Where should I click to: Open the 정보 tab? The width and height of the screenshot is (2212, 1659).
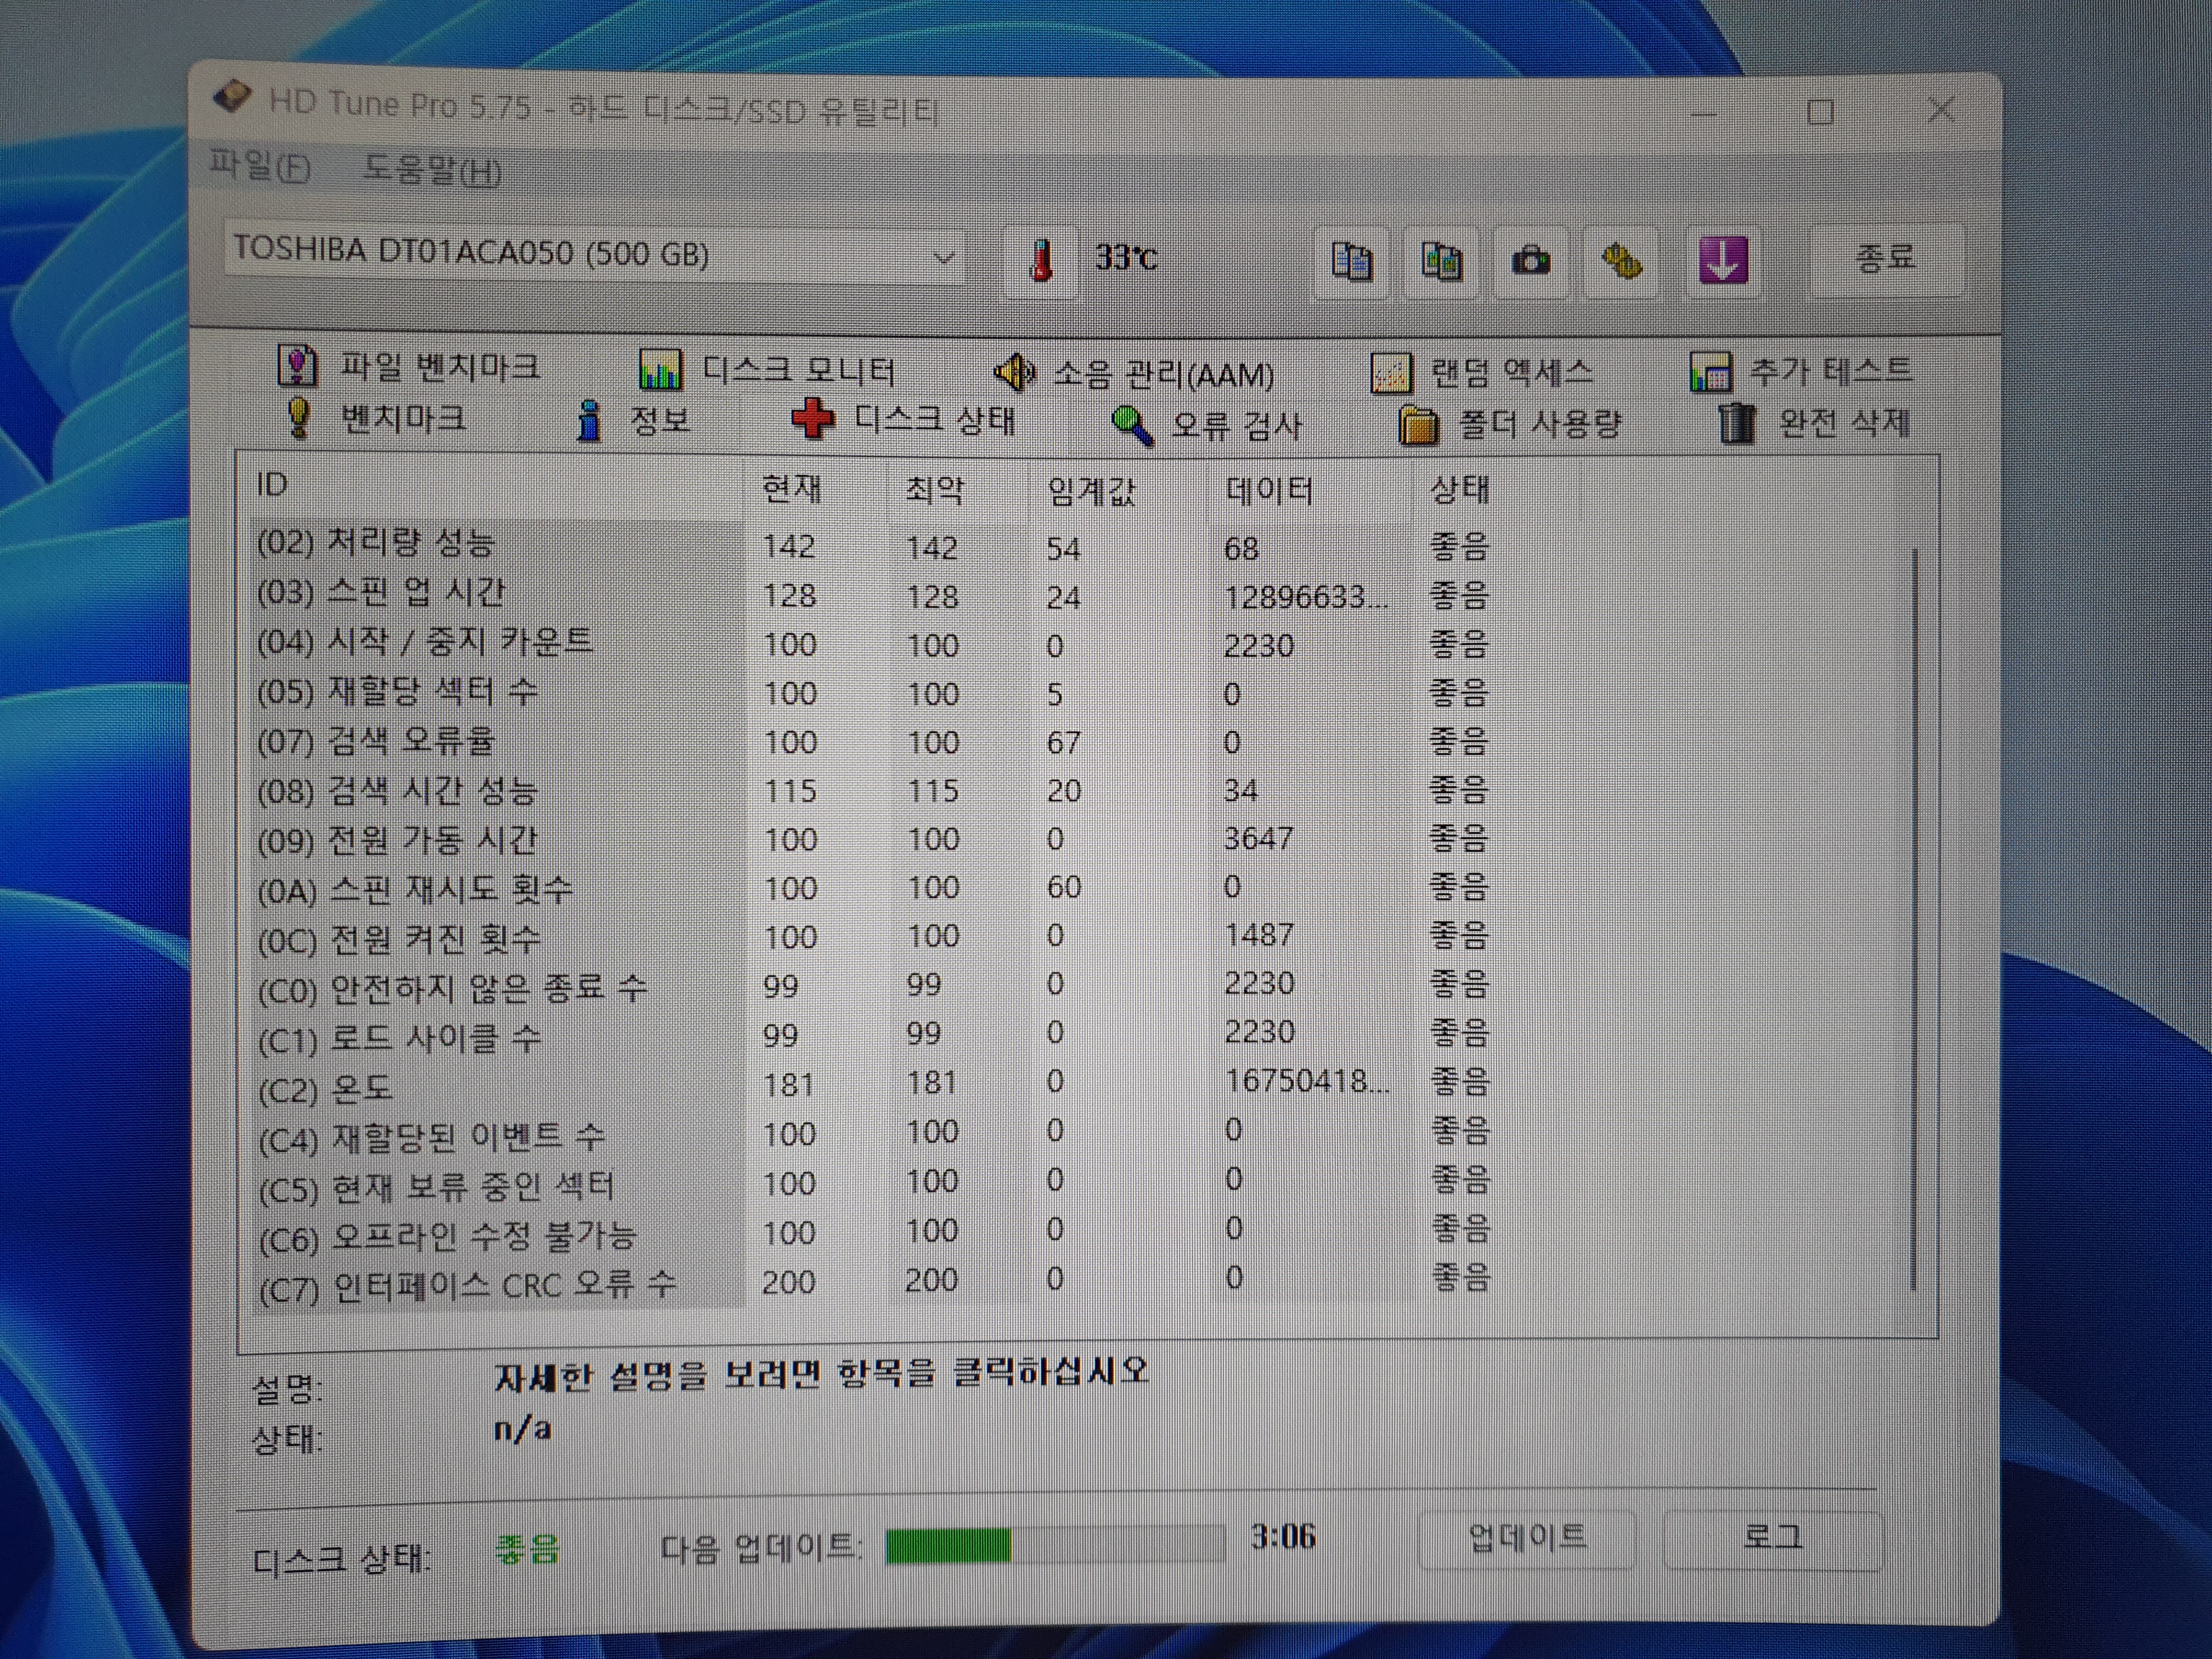tap(634, 419)
